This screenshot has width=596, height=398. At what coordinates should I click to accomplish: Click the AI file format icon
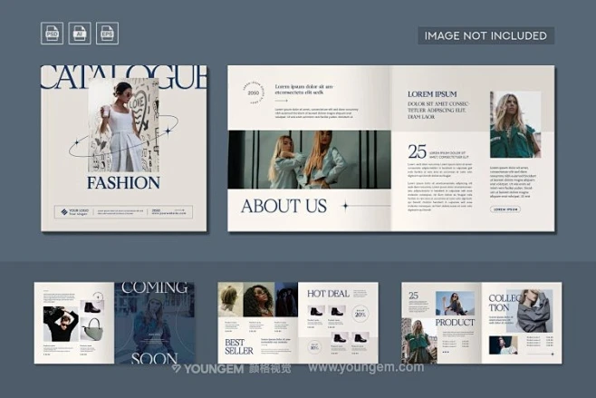pos(80,34)
